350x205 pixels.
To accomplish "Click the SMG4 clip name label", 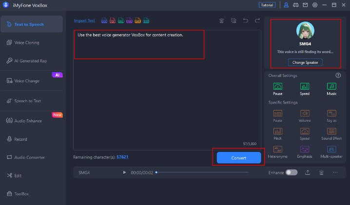I will pyautogui.click(x=84, y=173).
